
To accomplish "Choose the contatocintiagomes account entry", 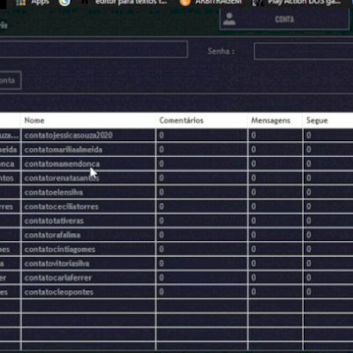I will (176, 250).
